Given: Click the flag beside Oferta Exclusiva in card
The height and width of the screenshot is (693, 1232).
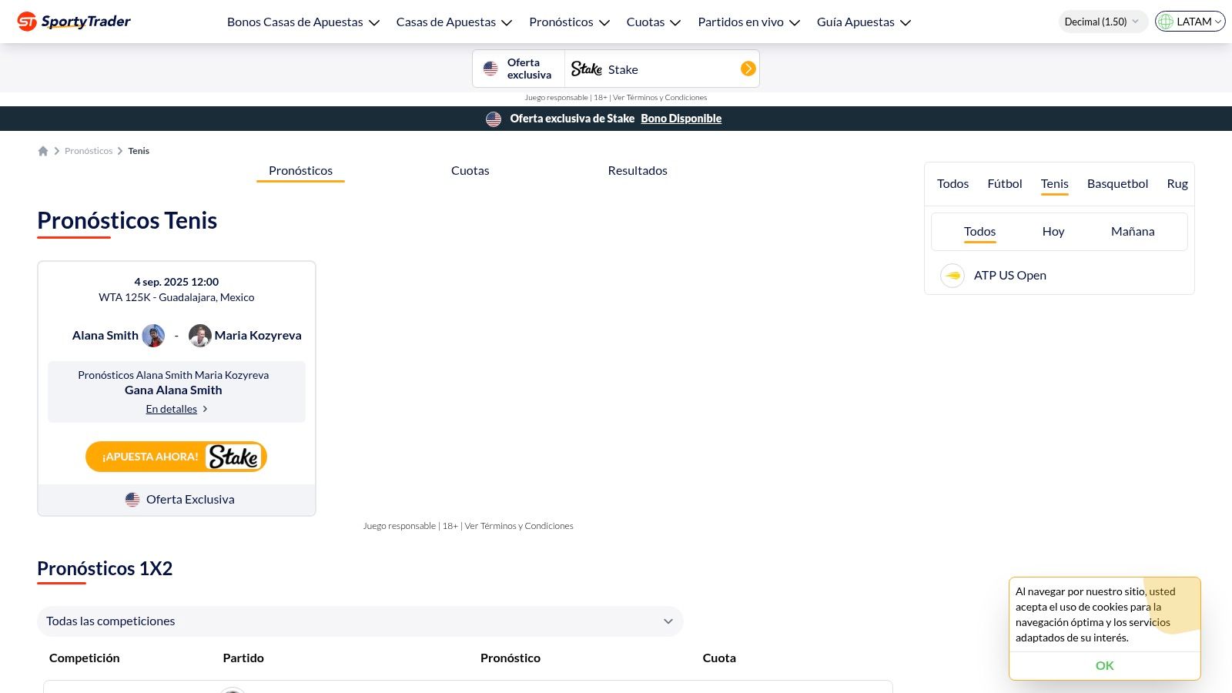Looking at the screenshot, I should [x=132, y=500].
